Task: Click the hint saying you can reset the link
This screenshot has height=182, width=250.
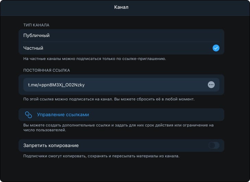Action: pos(109,99)
